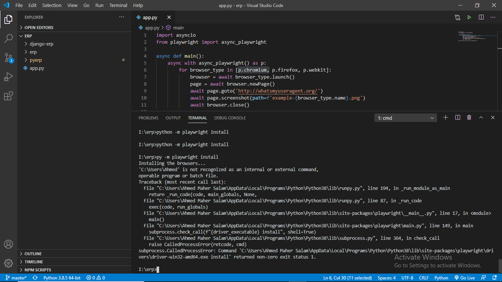Viewport: 502px width, 282px height.
Task: Change indentation via Spaces: 4
Action: coord(387,278)
